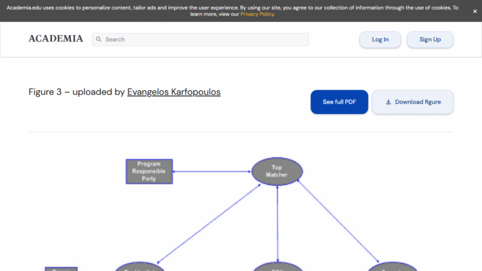Click arrow linking Program Responsible Party to Top Matcher

pos(212,171)
